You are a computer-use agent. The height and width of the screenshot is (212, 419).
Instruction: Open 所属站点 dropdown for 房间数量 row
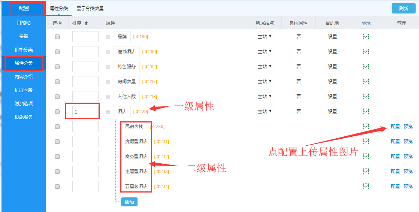click(265, 82)
